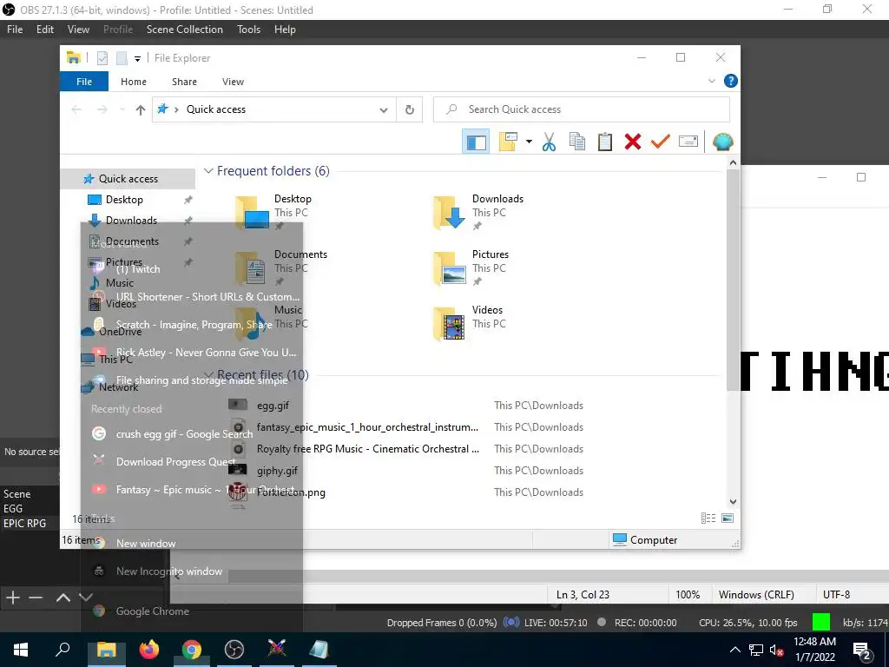This screenshot has width=889, height=667.
Task: Move scene up with the arrow
Action: pyautogui.click(x=63, y=598)
